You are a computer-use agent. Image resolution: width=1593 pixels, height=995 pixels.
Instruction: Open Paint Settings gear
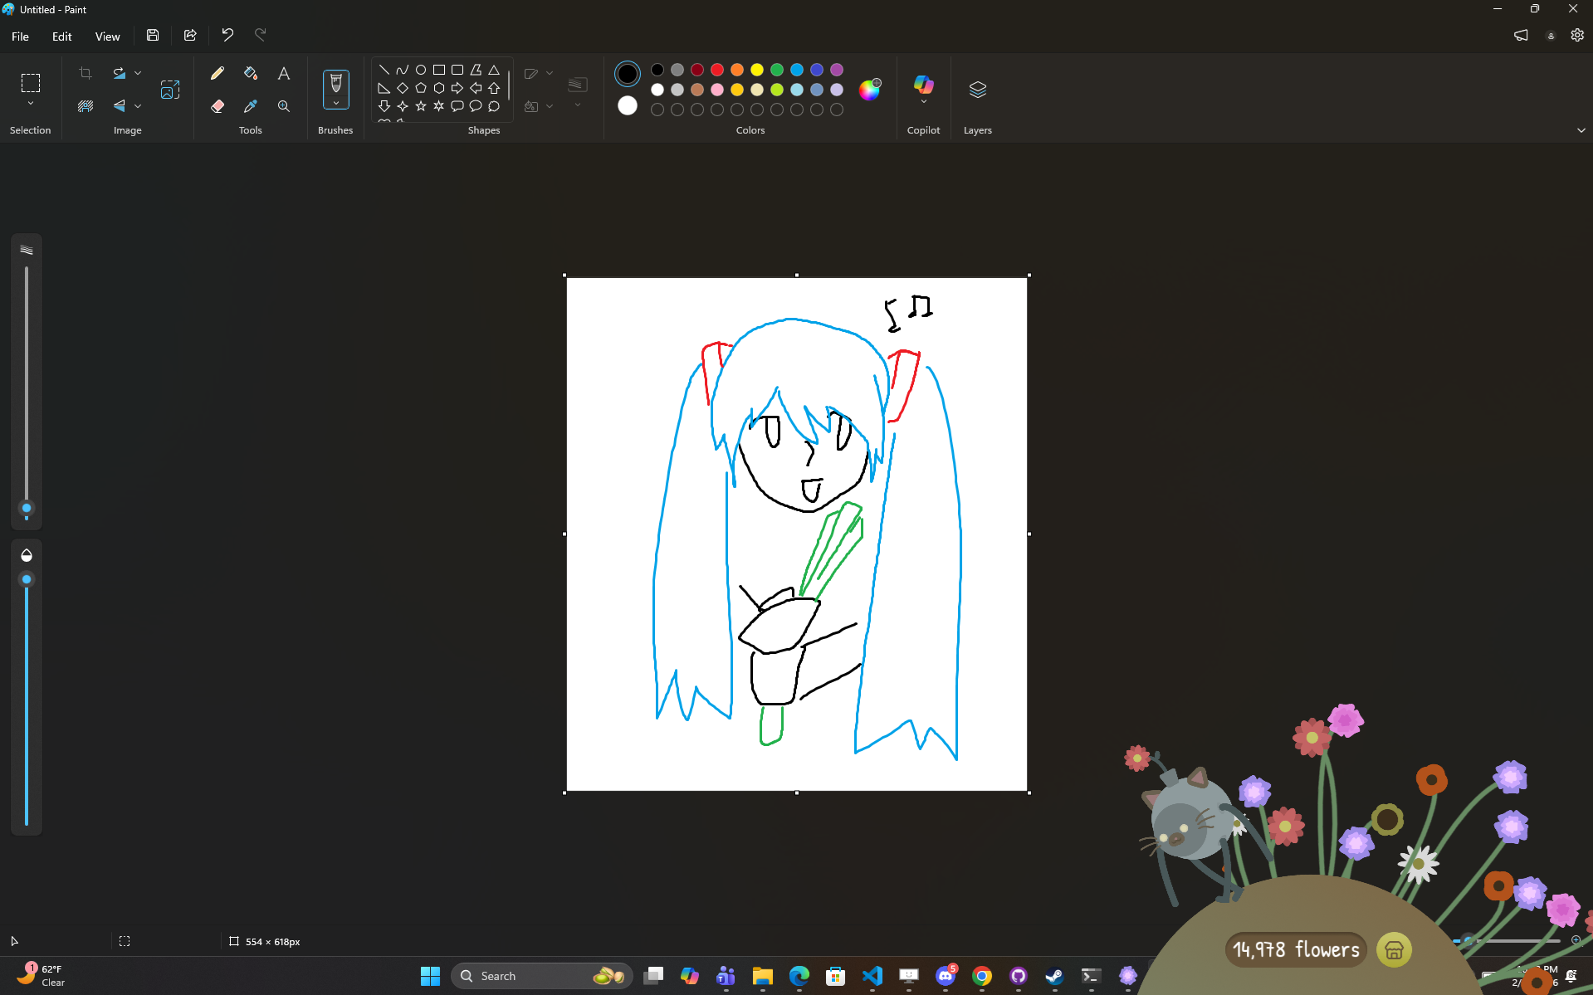click(x=1577, y=35)
